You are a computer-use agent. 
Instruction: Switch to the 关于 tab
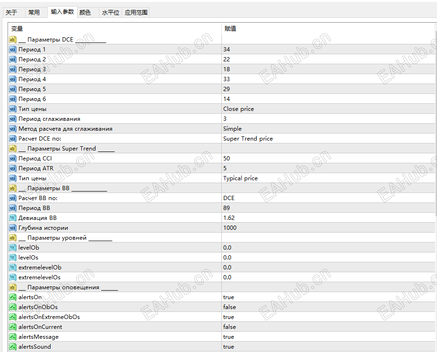[11, 13]
